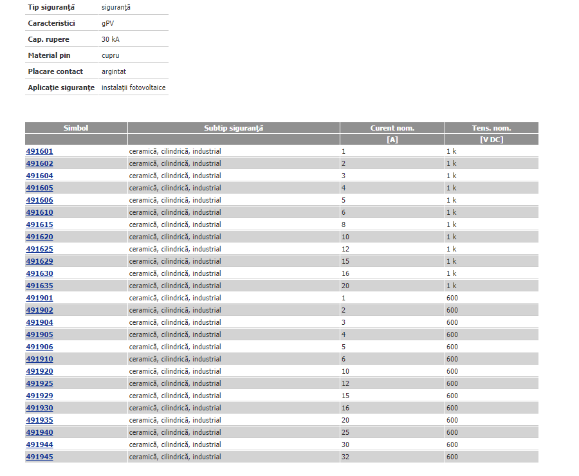Click the 491945 symbol link
579x476 pixels.
pyautogui.click(x=39, y=457)
